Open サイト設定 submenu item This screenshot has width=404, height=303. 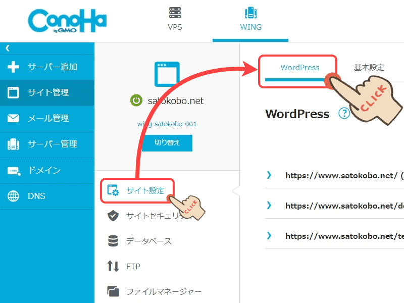tap(145, 191)
